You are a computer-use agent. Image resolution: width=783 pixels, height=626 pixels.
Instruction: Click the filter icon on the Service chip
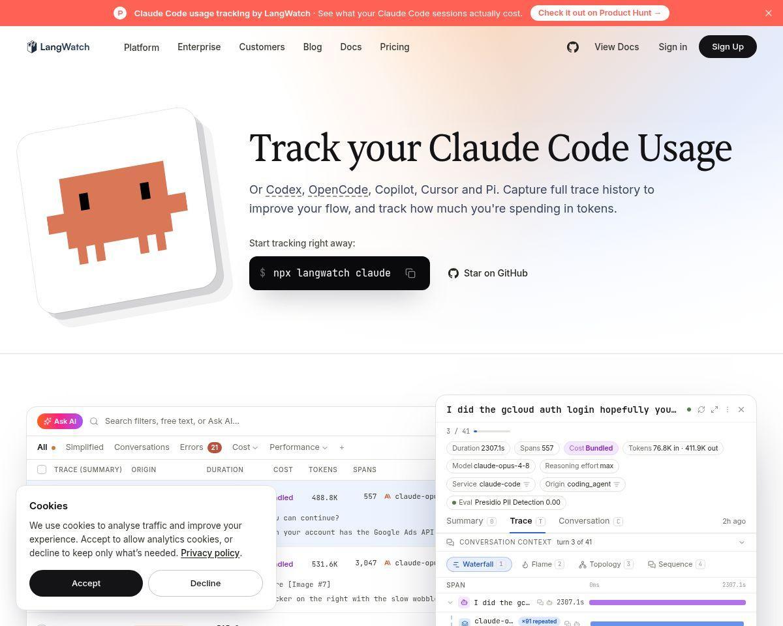pyautogui.click(x=527, y=484)
